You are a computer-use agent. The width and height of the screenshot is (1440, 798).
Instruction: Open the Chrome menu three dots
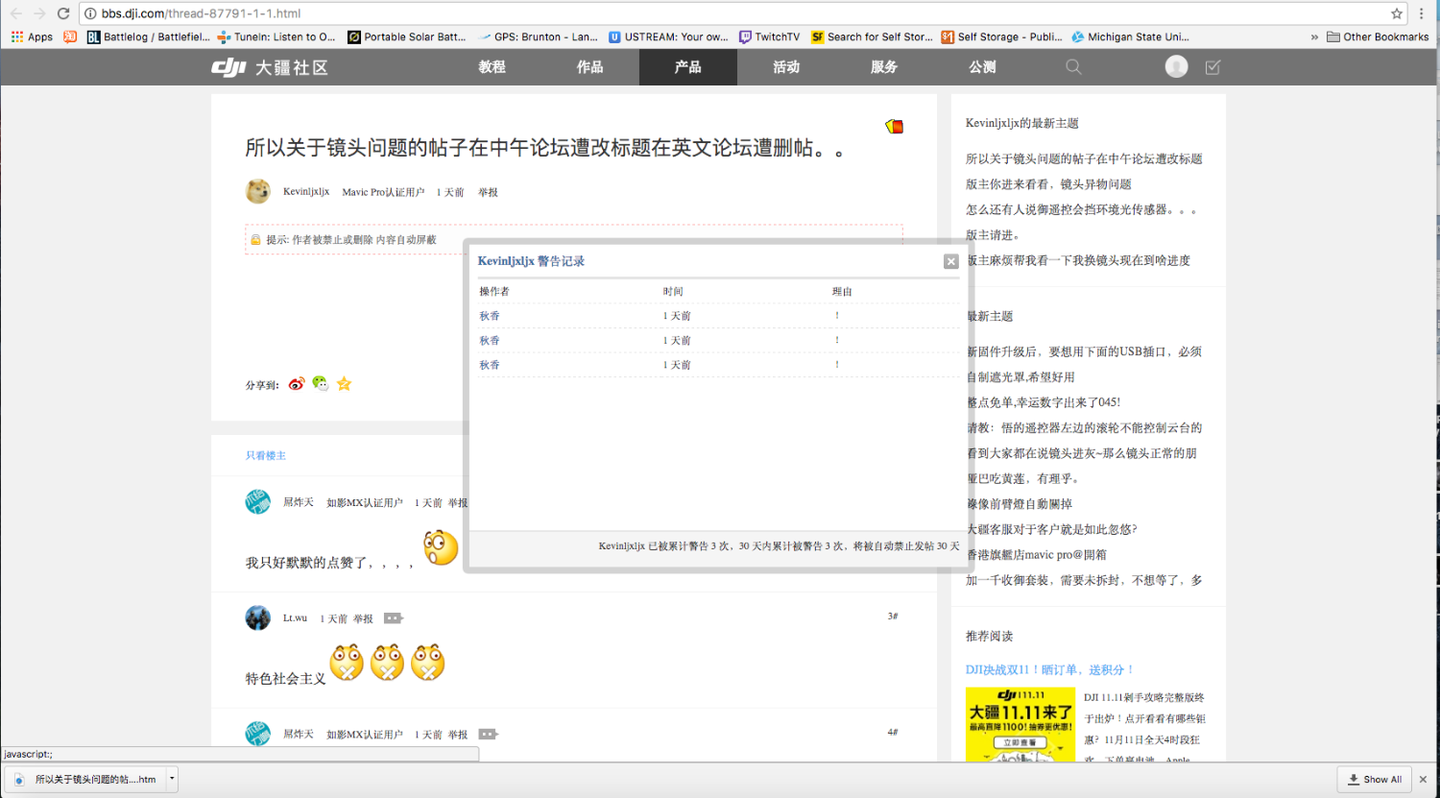[x=1422, y=13]
